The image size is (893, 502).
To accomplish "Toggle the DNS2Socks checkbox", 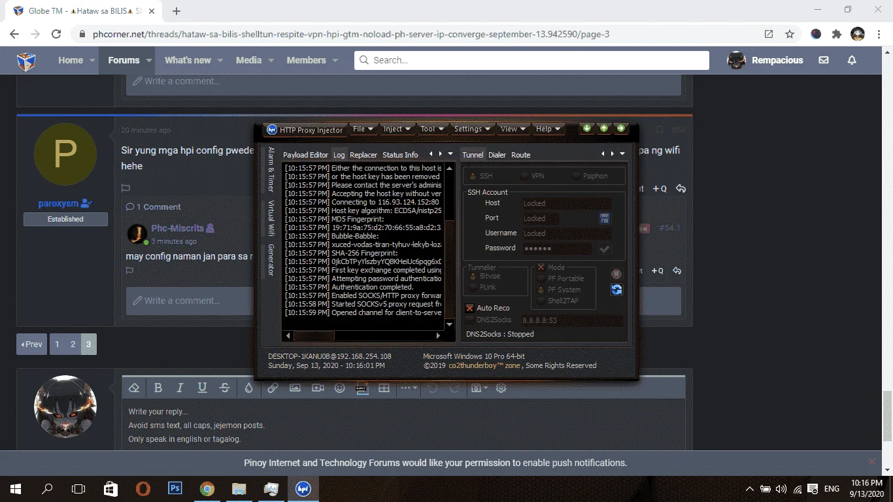I will pyautogui.click(x=469, y=320).
